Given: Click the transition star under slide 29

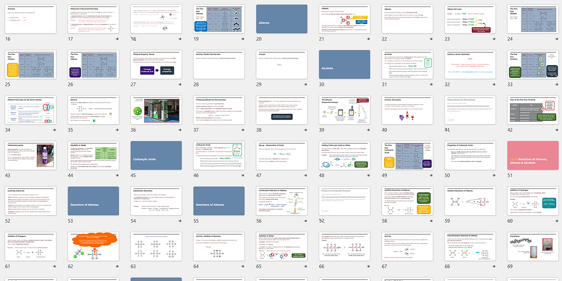Looking at the screenshot, I should (305, 85).
